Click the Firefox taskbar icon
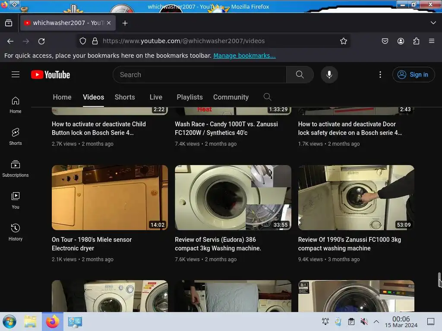This screenshot has height=331, width=442. coord(53,322)
